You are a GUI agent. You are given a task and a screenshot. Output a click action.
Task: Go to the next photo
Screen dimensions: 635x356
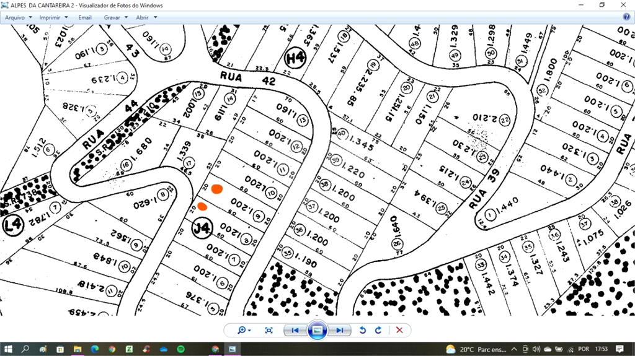point(339,331)
